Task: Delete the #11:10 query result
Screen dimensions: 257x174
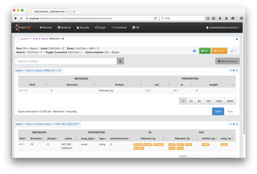Action: (237, 70)
